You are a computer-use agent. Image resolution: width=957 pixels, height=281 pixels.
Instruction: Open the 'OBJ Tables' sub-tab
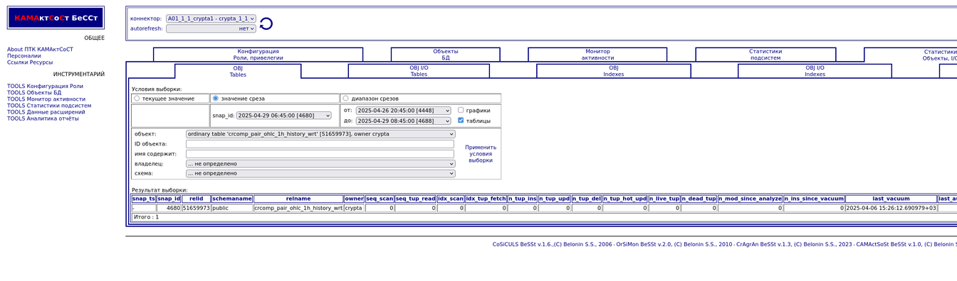[238, 71]
